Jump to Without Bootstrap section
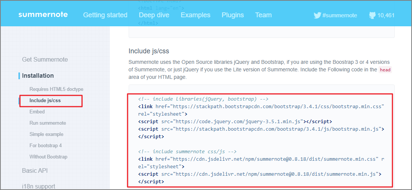The width and height of the screenshot is (412, 190). point(48,157)
